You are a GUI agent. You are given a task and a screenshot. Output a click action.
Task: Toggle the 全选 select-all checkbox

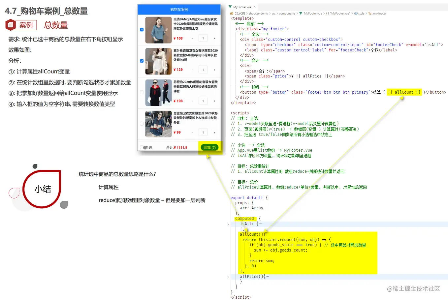point(142,147)
